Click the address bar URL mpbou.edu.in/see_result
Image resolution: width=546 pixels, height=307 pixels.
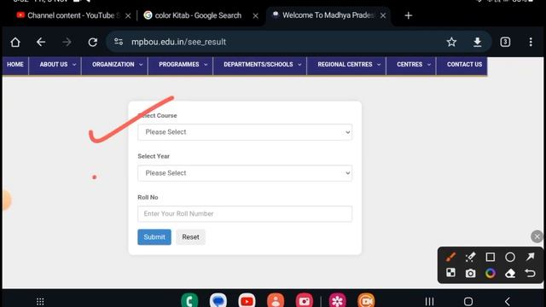[x=178, y=42]
